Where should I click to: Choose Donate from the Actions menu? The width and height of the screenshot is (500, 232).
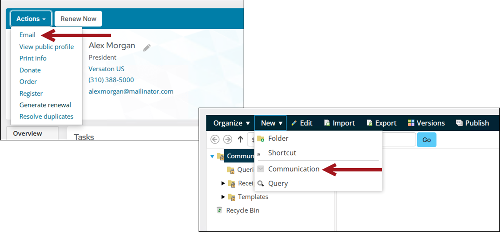pos(30,70)
